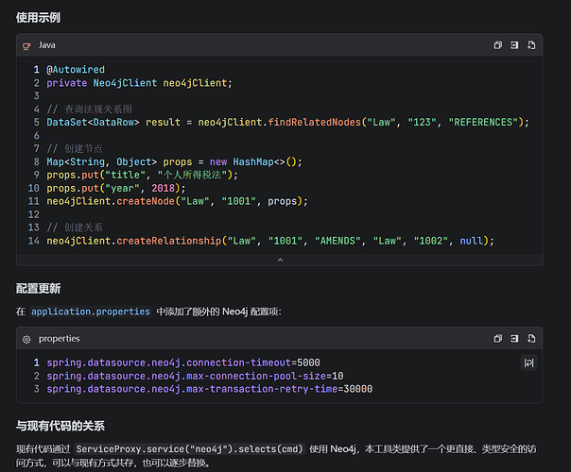Click the properties language label

coord(59,339)
